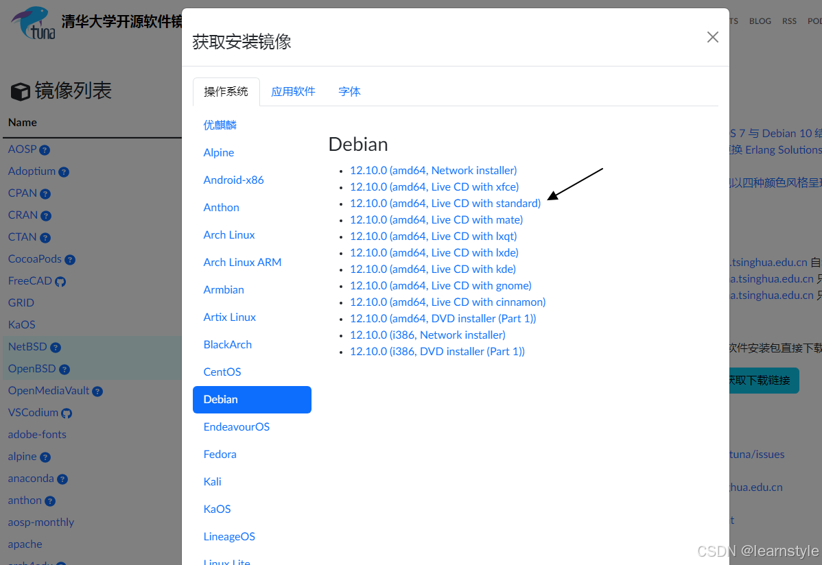Viewport: 822px width, 565px height.
Task: Download 12.10.0 i386 DVD installer Part 1
Action: pyautogui.click(x=437, y=352)
